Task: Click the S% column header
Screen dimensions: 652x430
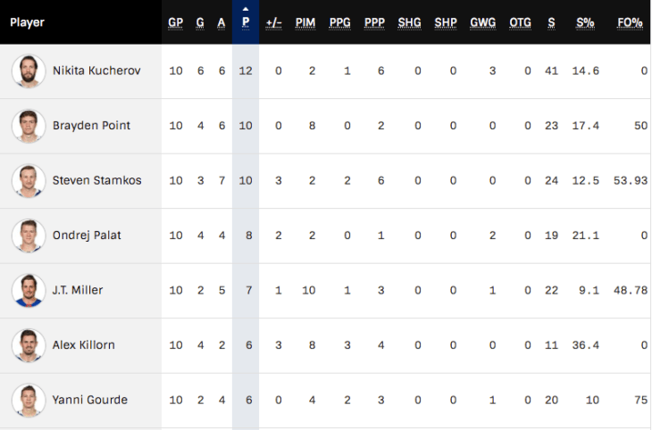Action: coord(585,22)
